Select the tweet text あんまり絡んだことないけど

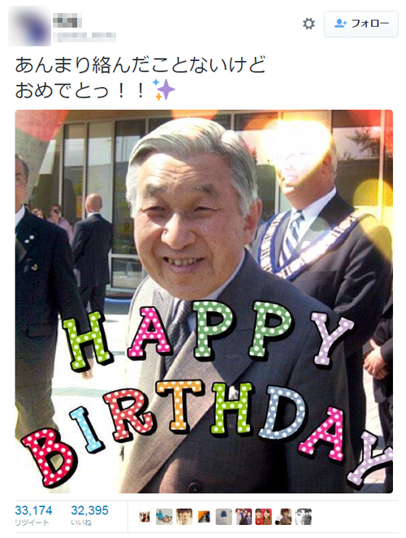pos(140,65)
